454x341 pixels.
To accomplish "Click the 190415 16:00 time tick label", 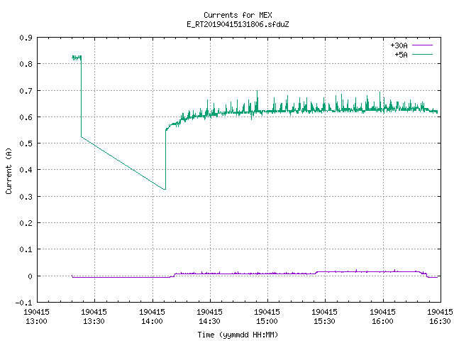I will 382,317.
